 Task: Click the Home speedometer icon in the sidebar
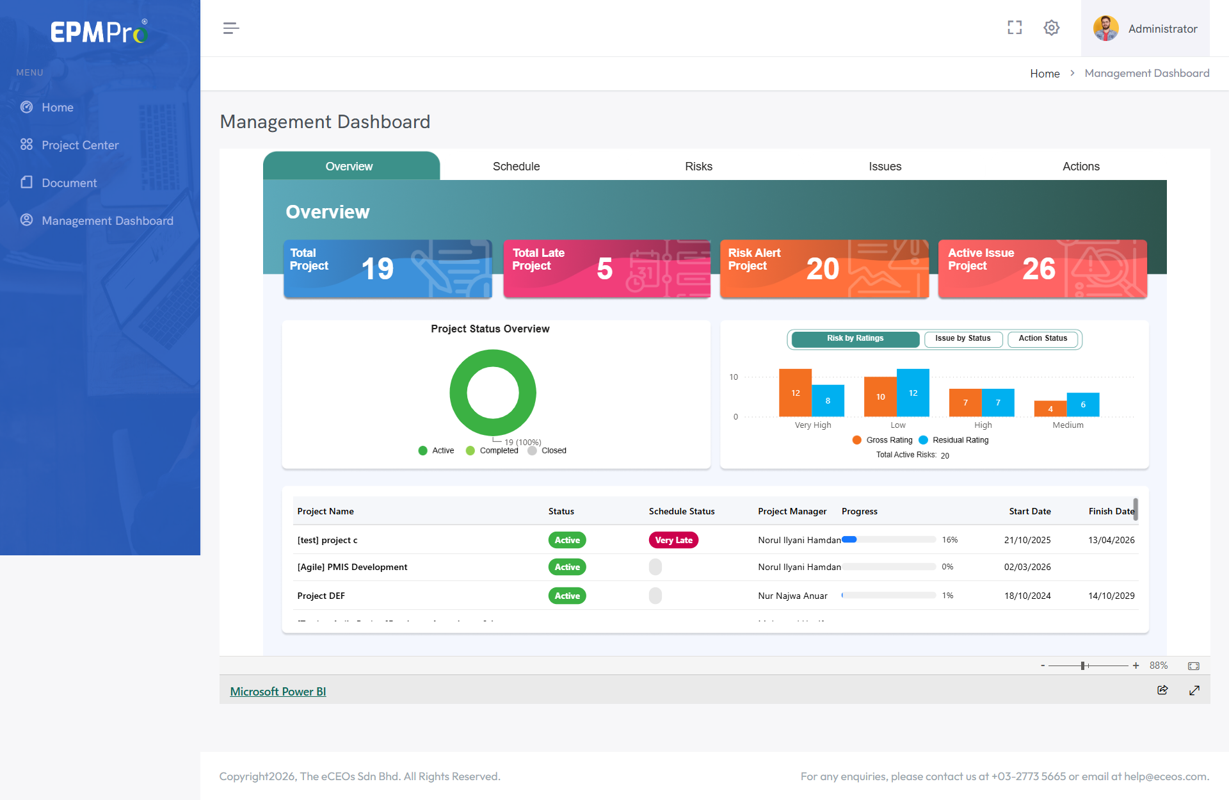(x=26, y=107)
